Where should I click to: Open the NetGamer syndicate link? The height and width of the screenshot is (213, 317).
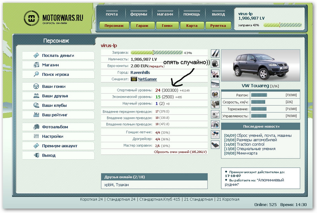point(147,79)
